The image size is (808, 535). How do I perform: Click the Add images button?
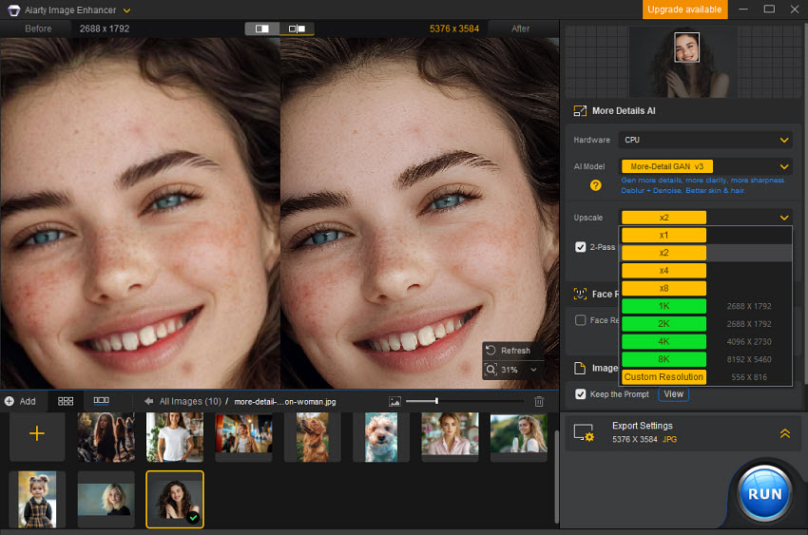pos(21,401)
